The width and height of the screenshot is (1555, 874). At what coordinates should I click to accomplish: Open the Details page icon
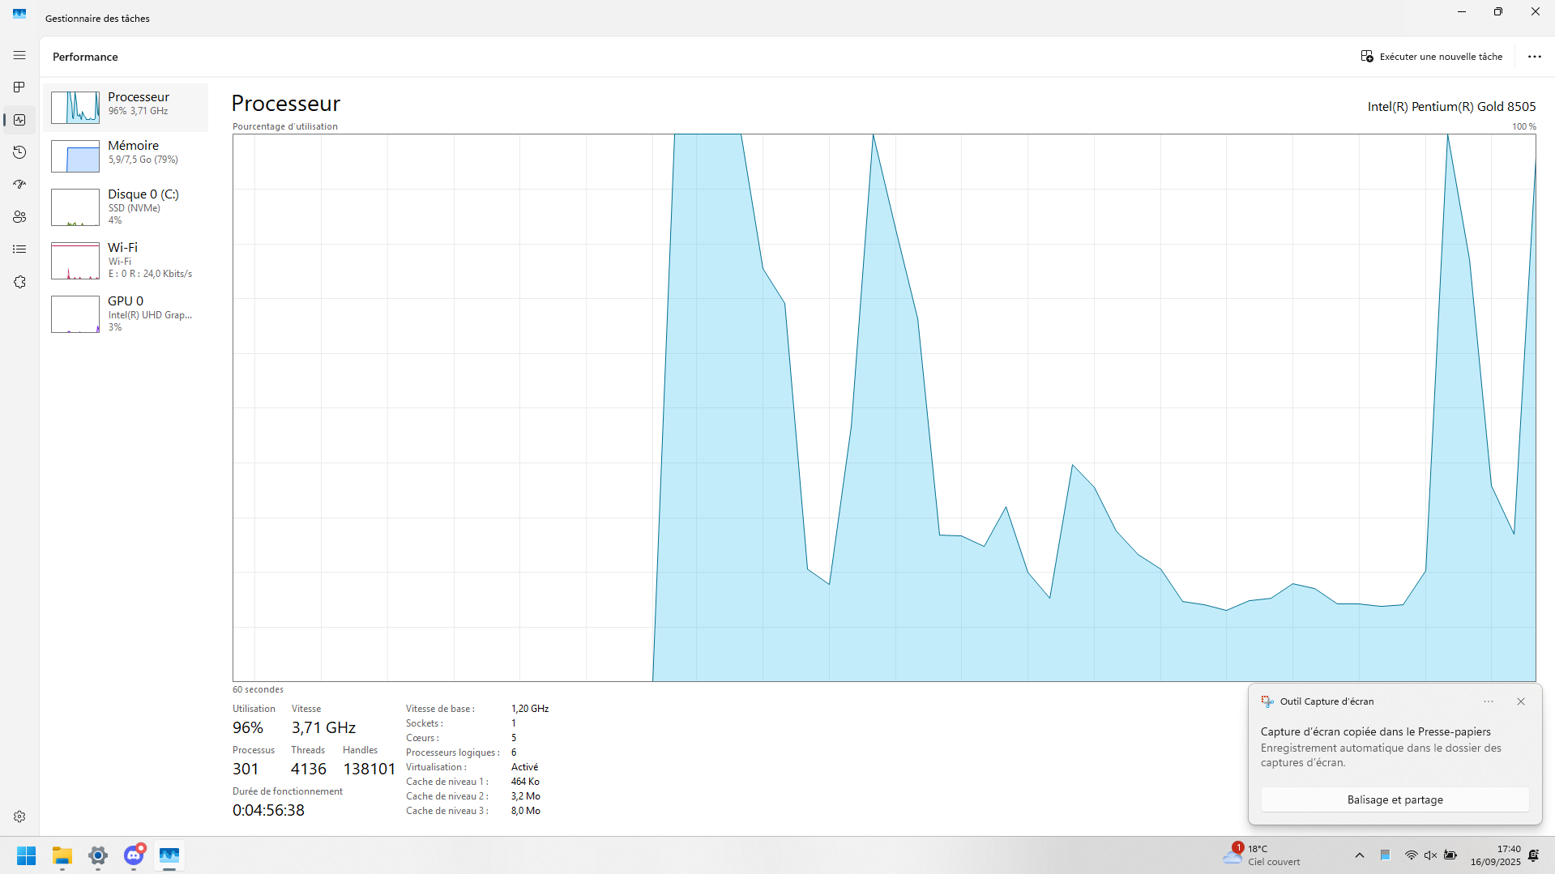tap(19, 249)
